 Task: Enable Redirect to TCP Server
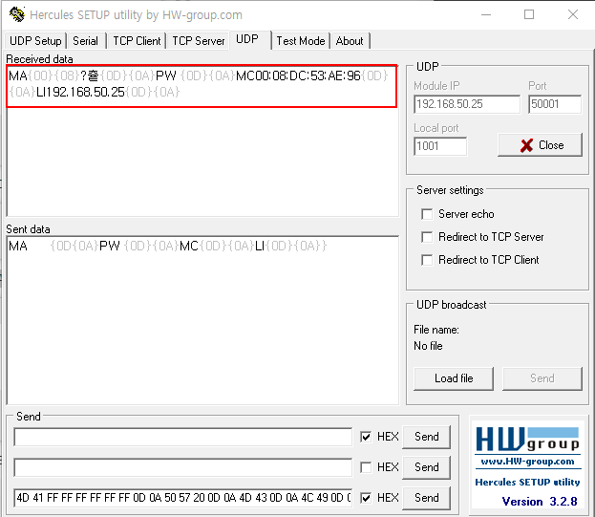[x=427, y=237]
